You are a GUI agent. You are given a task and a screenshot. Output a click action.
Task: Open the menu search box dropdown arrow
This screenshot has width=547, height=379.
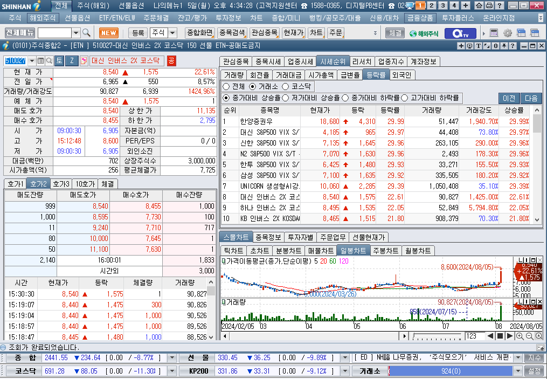pos(76,33)
